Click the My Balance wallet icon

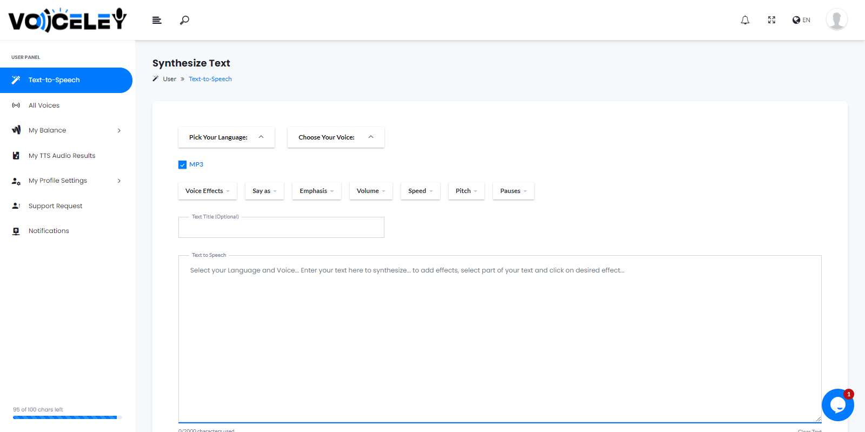(16, 130)
